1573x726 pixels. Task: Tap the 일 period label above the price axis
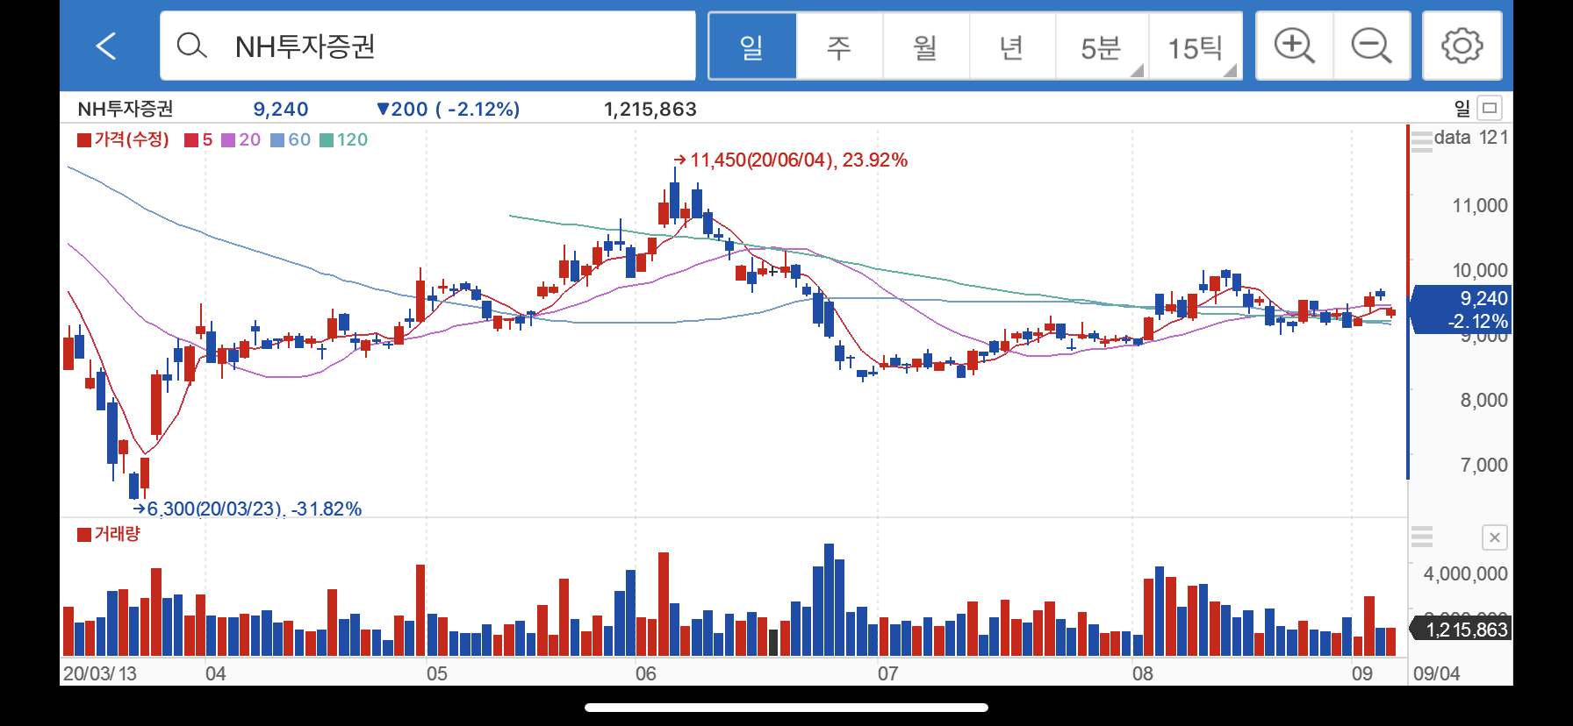[1462, 108]
